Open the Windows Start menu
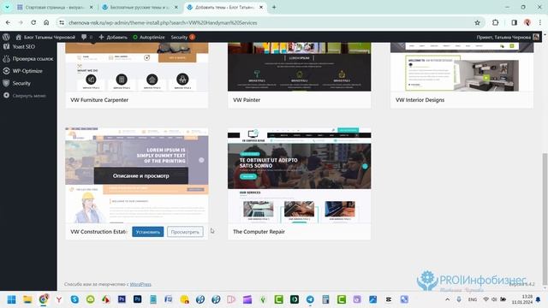 click(x=11, y=299)
